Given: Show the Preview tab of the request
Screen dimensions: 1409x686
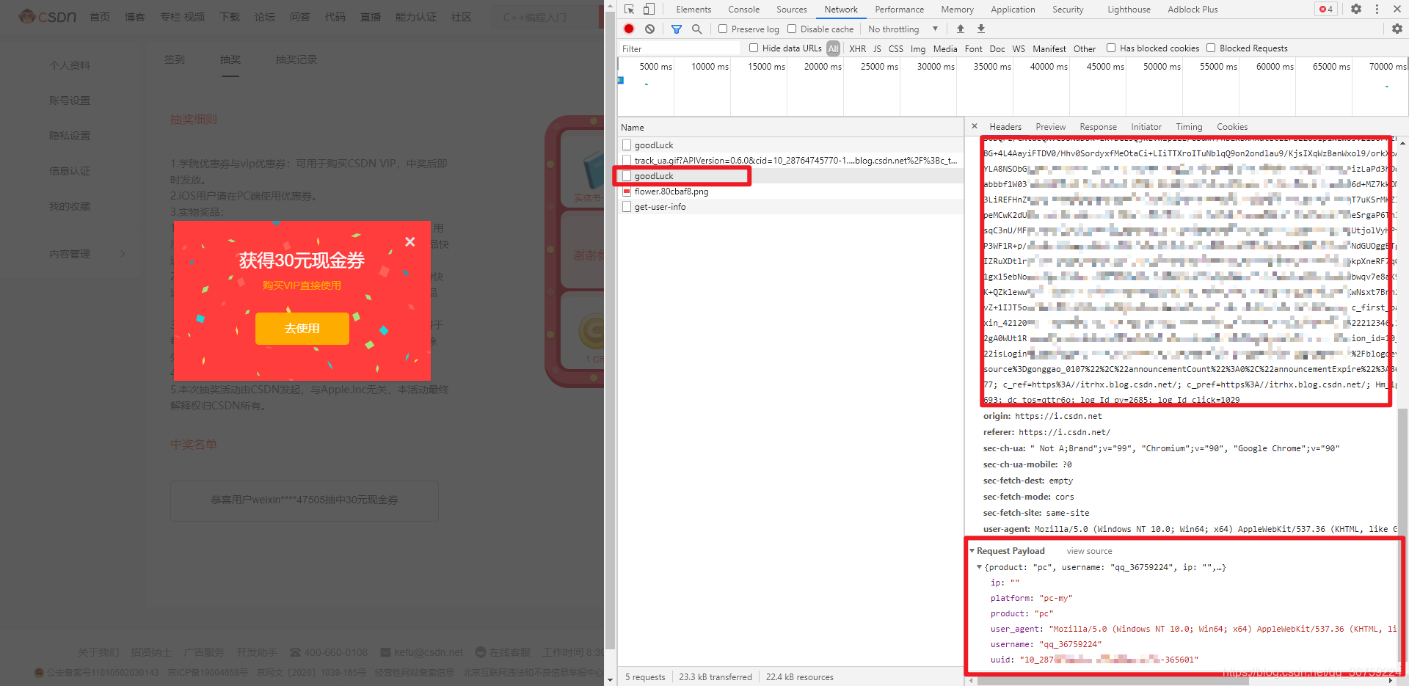Looking at the screenshot, I should [1050, 127].
